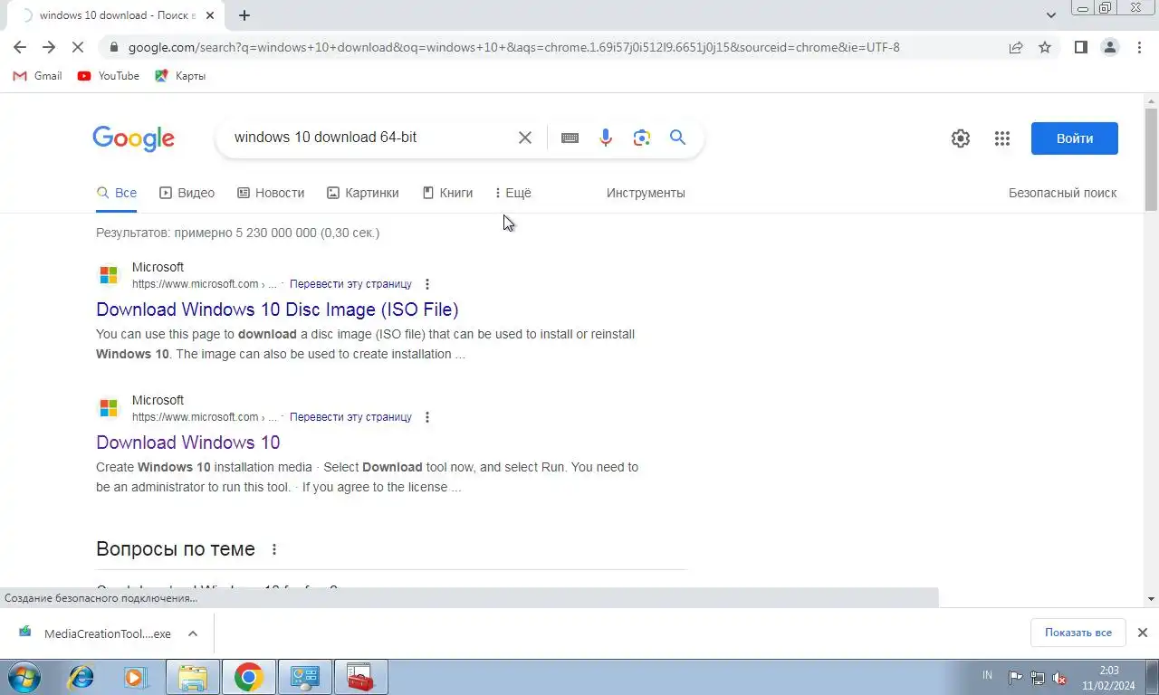Go to Google homepage via logo
The height and width of the screenshot is (695, 1159).
click(x=133, y=138)
